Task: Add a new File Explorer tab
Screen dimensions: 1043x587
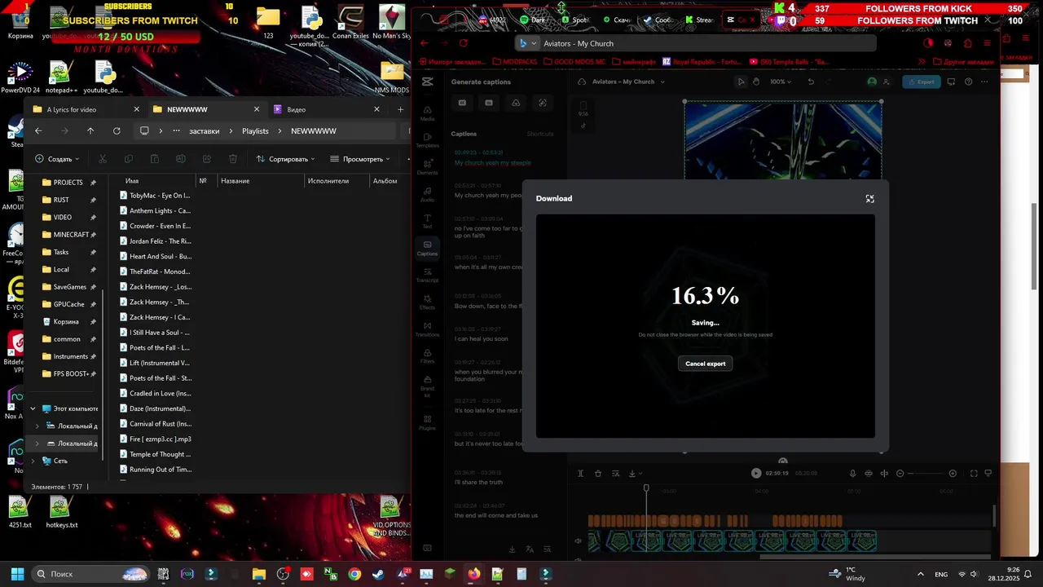Action: [400, 109]
